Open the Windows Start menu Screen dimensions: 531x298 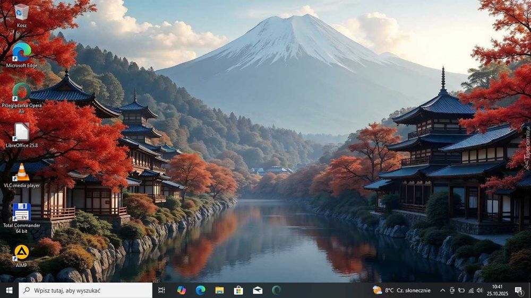pos(9,290)
